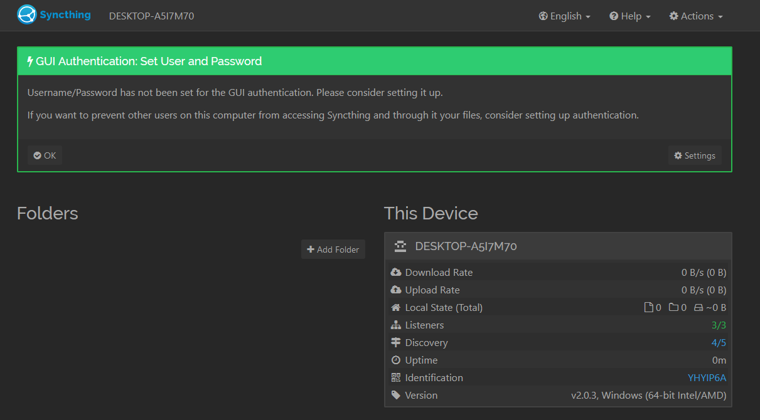Open the English language dropdown
This screenshot has width=760, height=420.
pos(564,16)
